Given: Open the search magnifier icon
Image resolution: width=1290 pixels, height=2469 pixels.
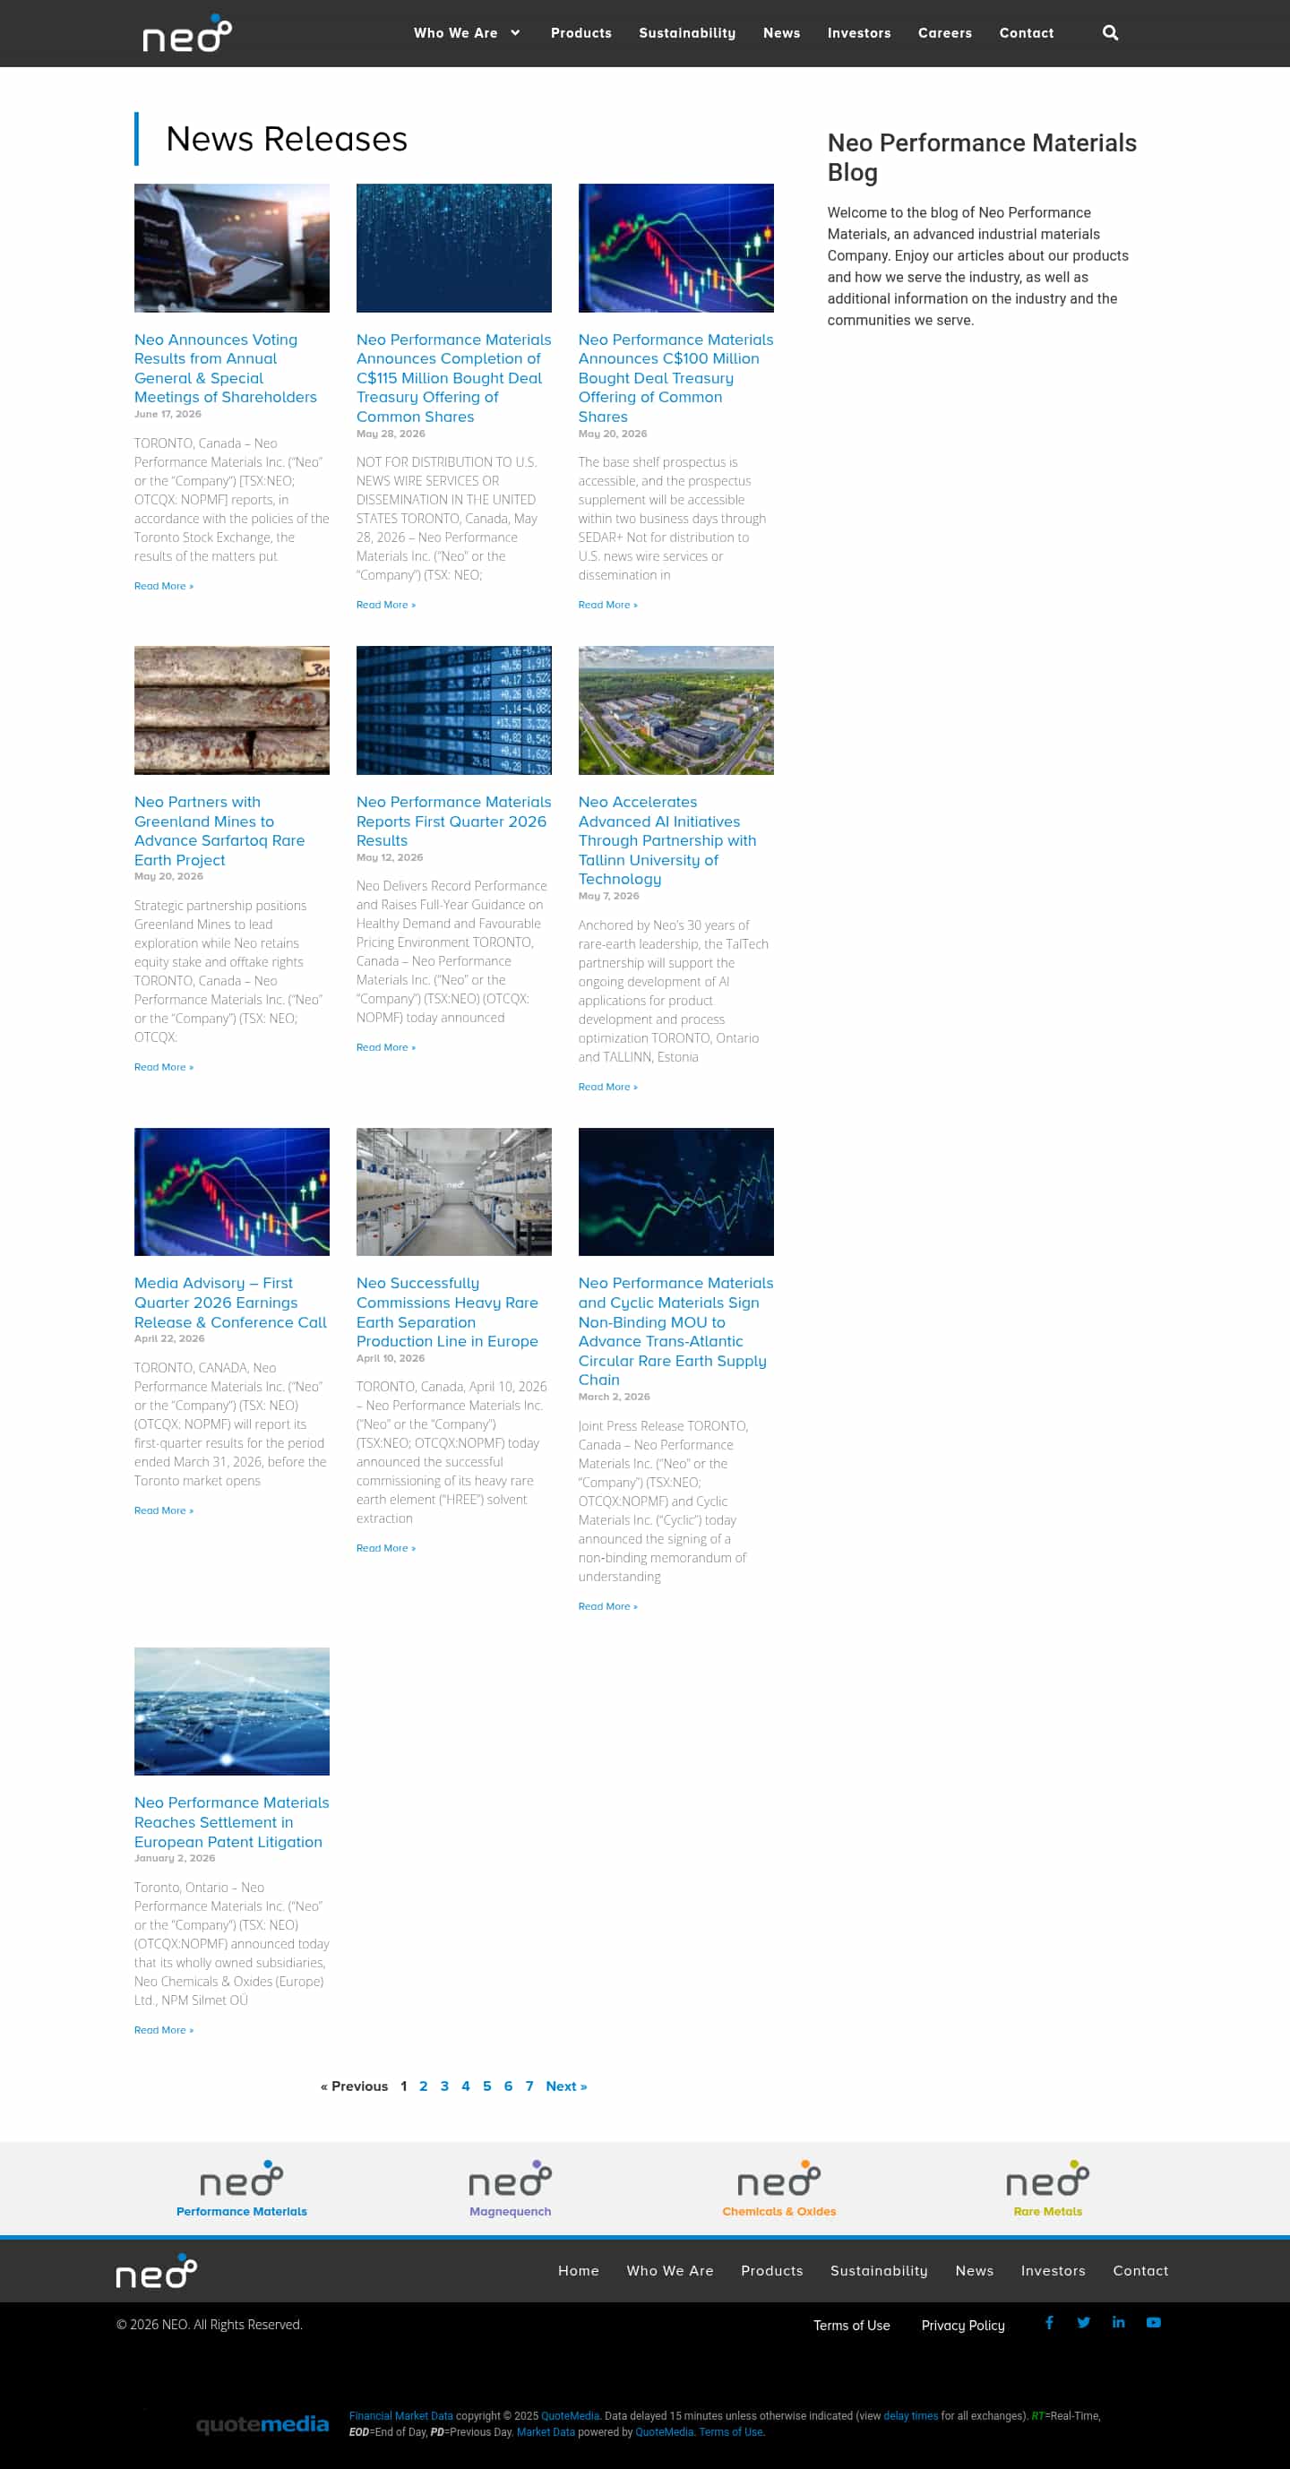Looking at the screenshot, I should [x=1110, y=32].
